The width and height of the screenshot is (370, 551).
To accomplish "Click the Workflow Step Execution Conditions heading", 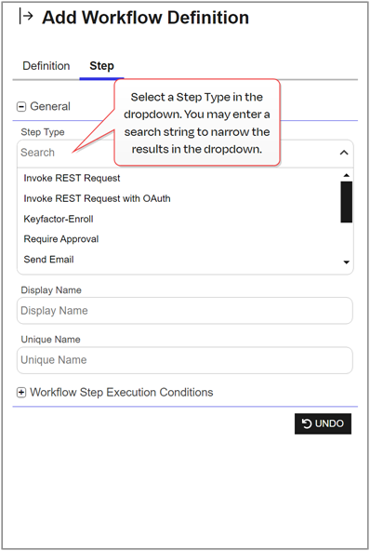I will tap(122, 392).
